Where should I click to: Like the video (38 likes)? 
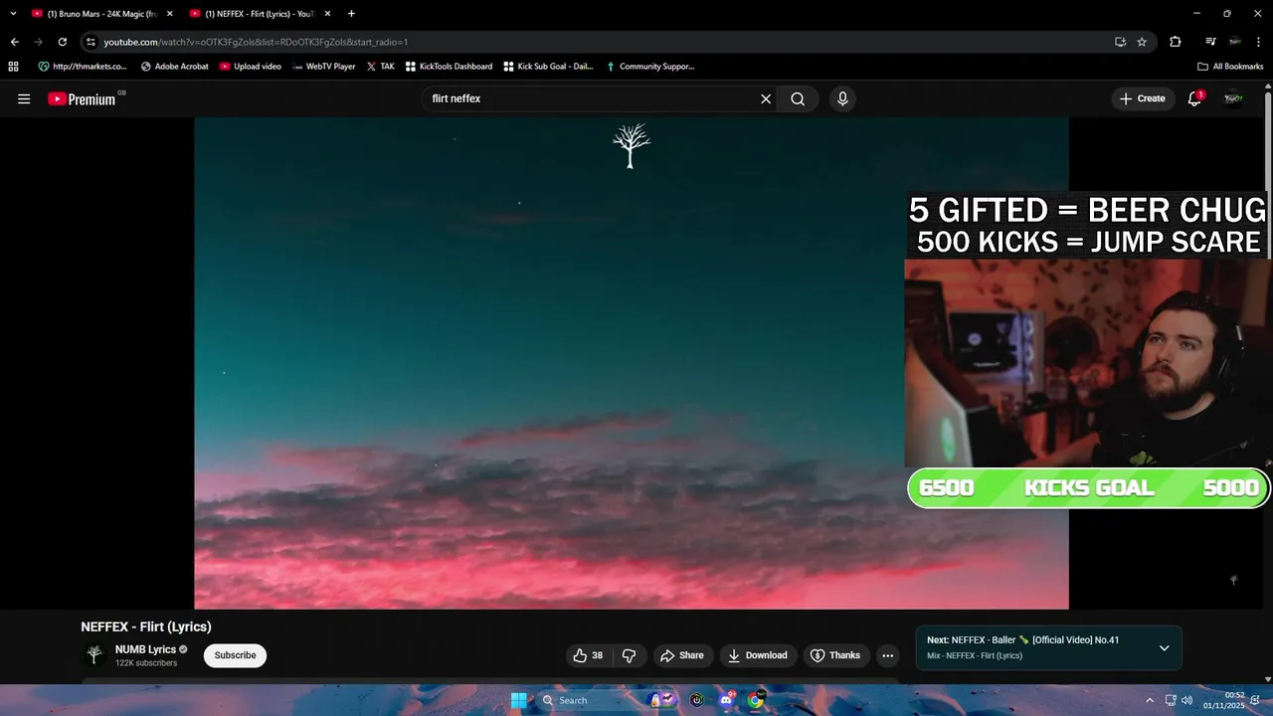pyautogui.click(x=589, y=655)
